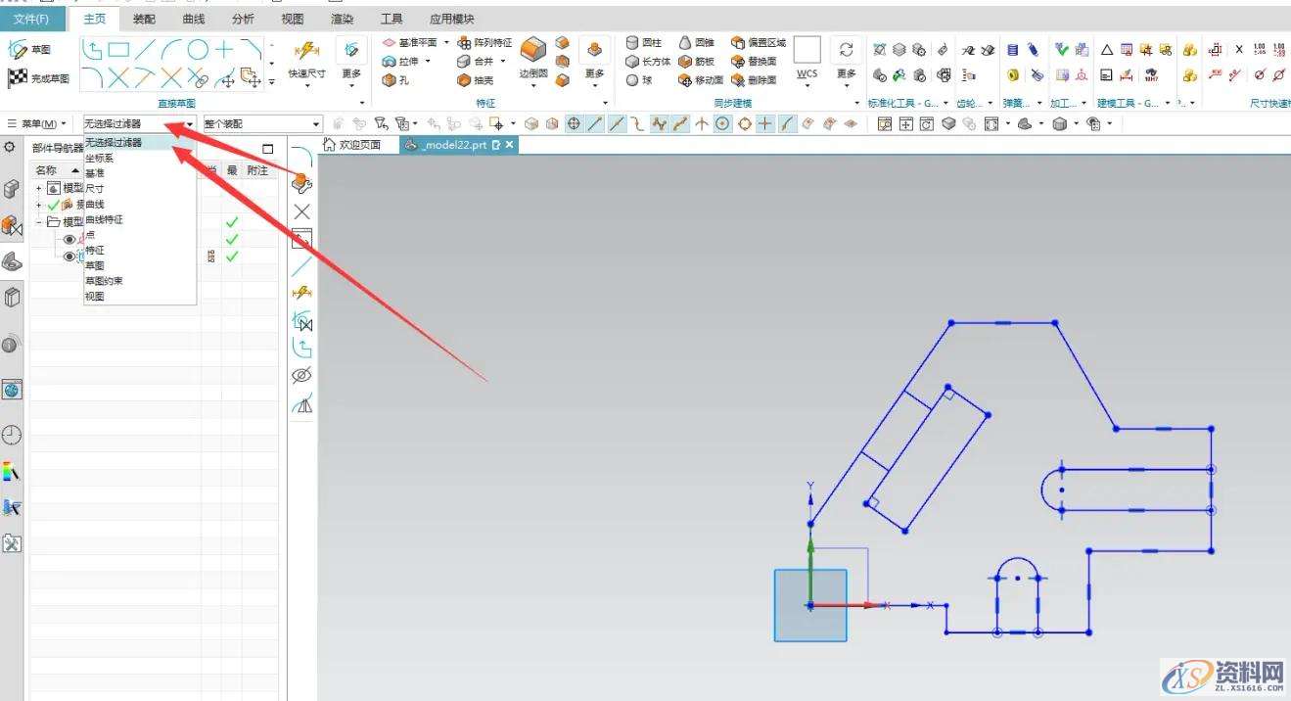This screenshot has height=701, width=1291.
Task: Click the 孔 hole feature icon
Action: click(x=390, y=80)
